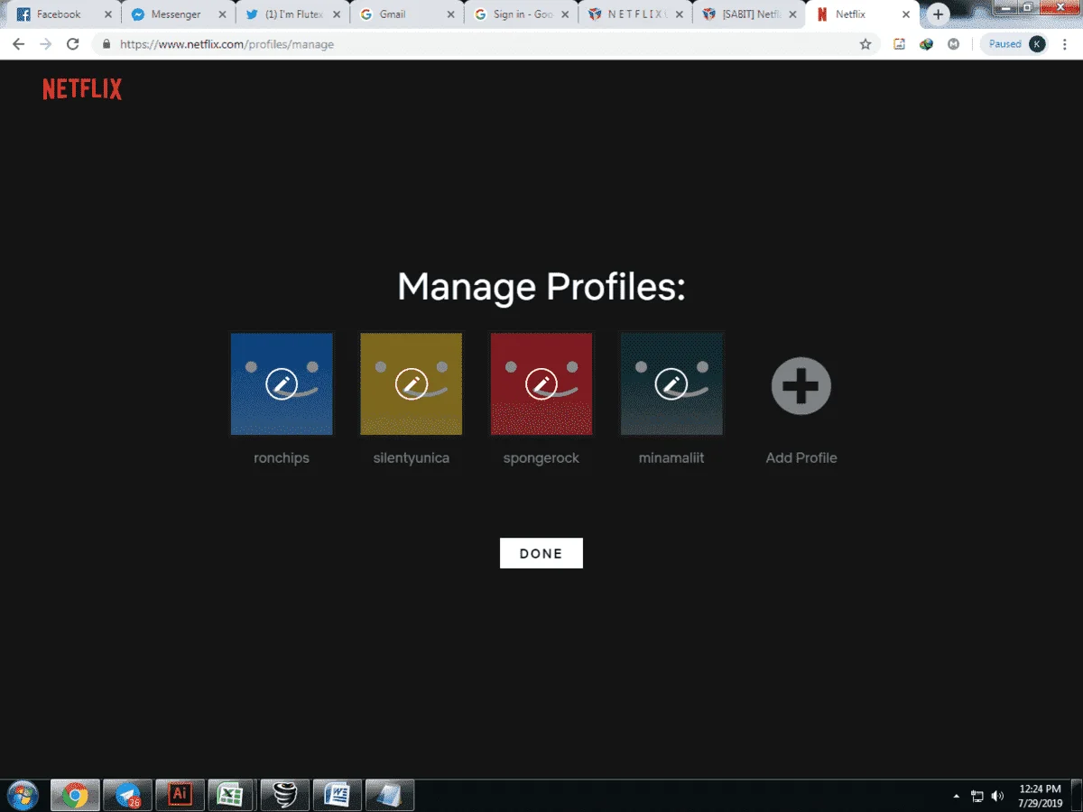Close the Messenger tab
The width and height of the screenshot is (1083, 812).
tap(222, 14)
